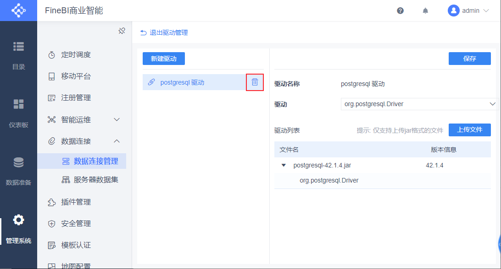Click the link icon beside postgresql 驱动

pyautogui.click(x=151, y=82)
